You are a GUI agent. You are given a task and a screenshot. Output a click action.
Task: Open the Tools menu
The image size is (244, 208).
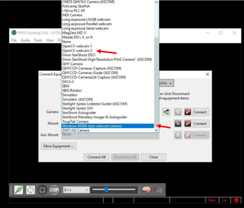tap(38, 40)
